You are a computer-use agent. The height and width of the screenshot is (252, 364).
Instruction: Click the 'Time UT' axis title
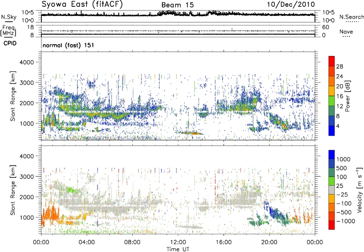tap(178, 249)
